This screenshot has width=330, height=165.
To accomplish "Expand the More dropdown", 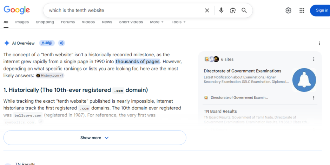I will click(157, 22).
